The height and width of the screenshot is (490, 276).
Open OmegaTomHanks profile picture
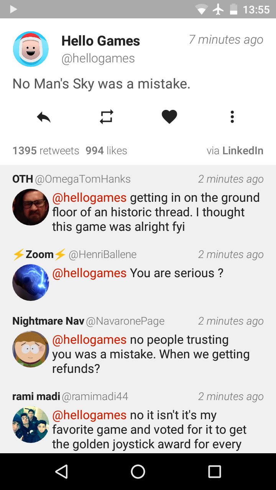pos(31,207)
